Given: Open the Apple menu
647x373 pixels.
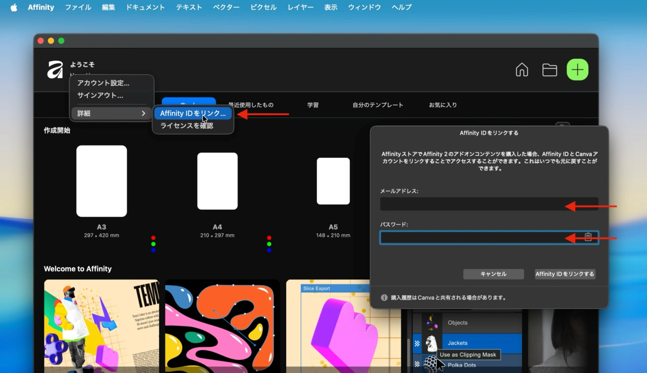Looking at the screenshot, I should click(x=13, y=7).
